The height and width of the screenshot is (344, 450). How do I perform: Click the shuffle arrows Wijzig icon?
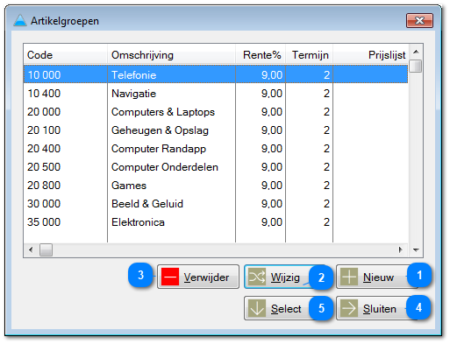pyautogui.click(x=257, y=277)
